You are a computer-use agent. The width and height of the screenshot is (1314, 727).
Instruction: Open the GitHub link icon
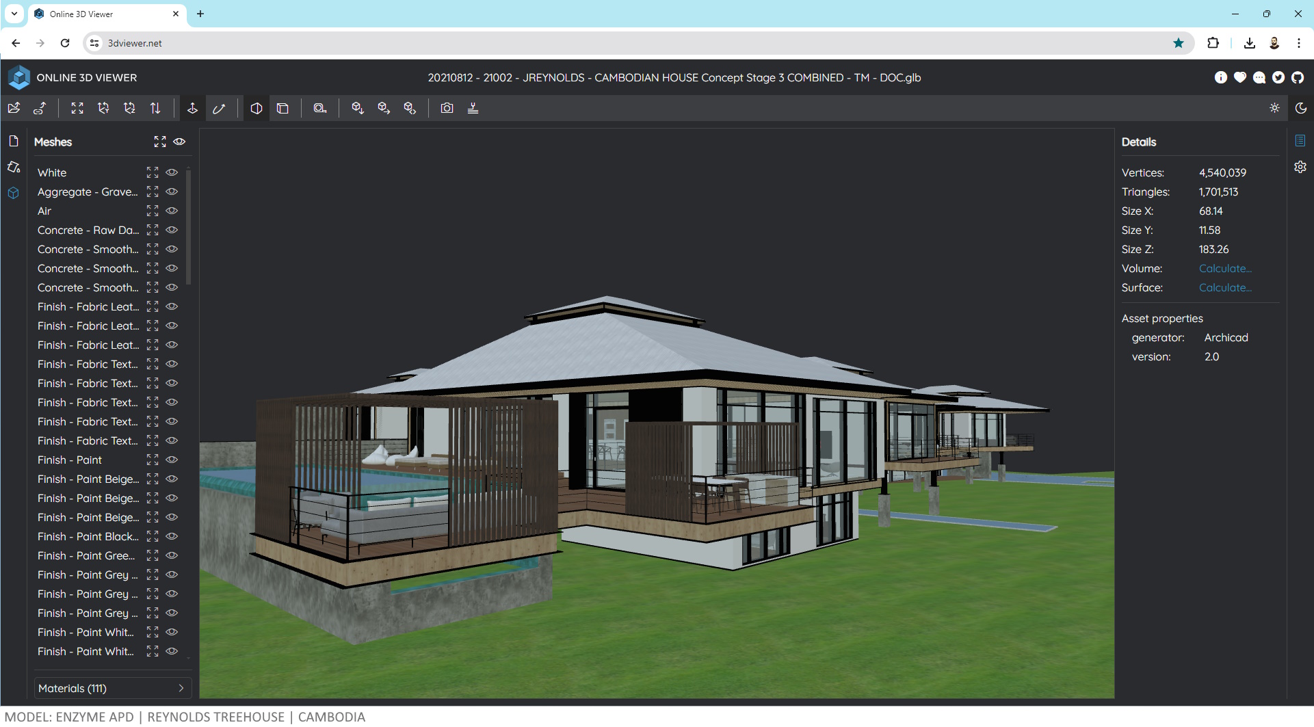tap(1298, 77)
